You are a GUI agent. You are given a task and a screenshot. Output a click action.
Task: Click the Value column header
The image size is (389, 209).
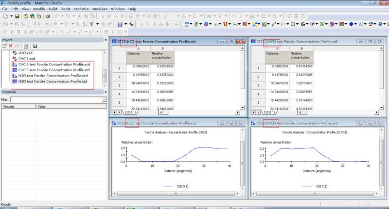pos(71,106)
